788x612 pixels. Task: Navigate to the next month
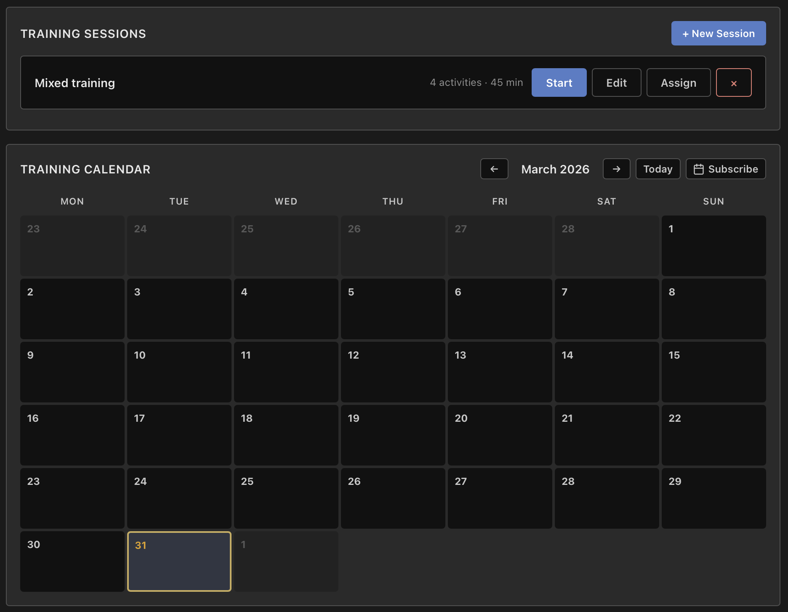point(616,169)
